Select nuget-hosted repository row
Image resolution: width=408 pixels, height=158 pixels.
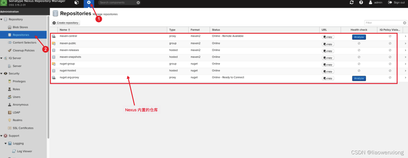[x=229, y=71]
